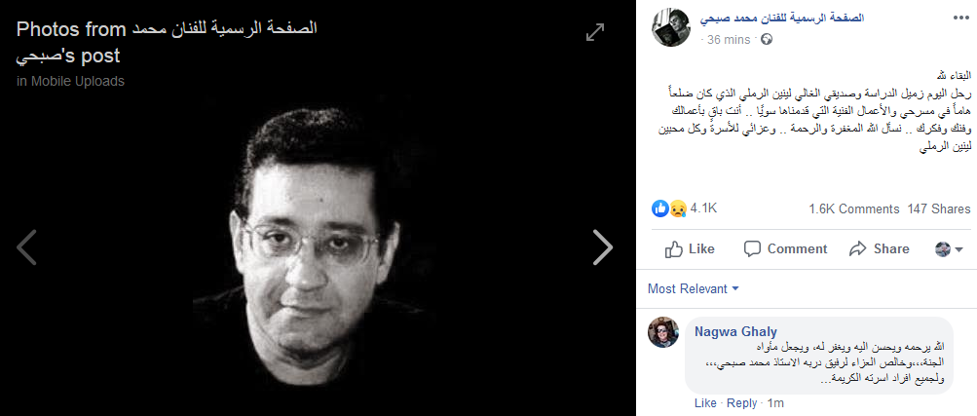
Task: Go to the next photo with right arrow
Action: point(603,247)
